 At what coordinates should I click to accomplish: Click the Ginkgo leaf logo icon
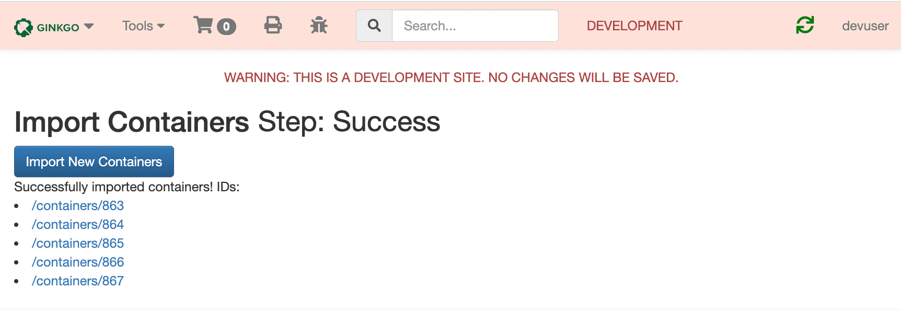coord(23,27)
